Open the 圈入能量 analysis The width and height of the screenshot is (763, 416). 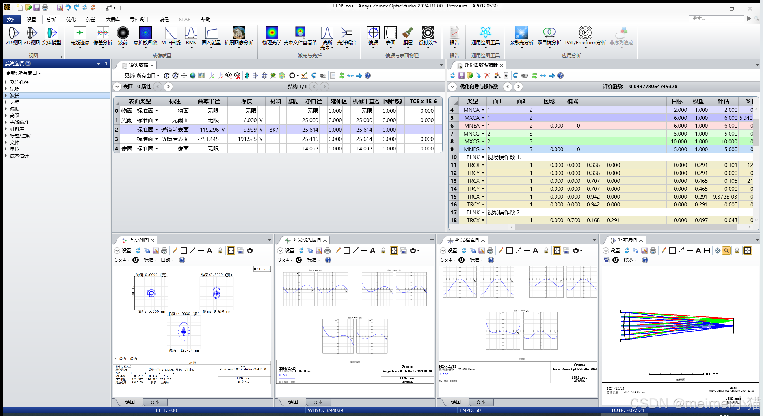(x=211, y=37)
